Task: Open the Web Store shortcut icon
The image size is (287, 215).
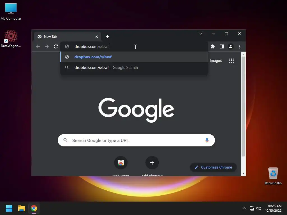Action: click(x=121, y=163)
